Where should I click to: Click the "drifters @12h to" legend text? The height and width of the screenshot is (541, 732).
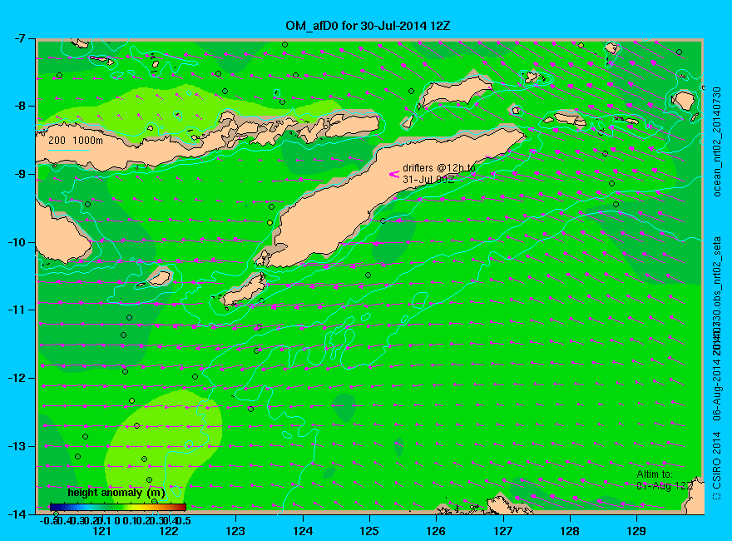coord(439,168)
